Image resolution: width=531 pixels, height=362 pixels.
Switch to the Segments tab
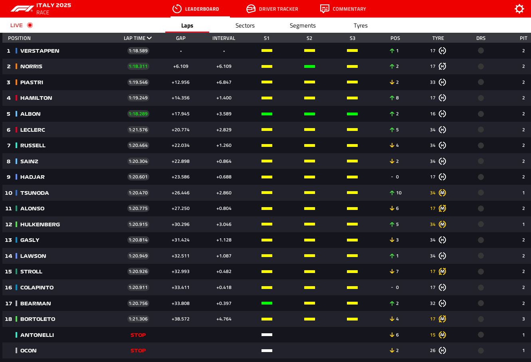pyautogui.click(x=303, y=26)
